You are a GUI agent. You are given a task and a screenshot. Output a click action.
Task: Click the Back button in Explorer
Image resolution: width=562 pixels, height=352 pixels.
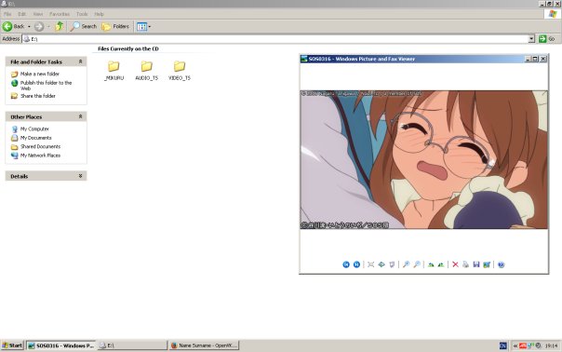coord(13,26)
